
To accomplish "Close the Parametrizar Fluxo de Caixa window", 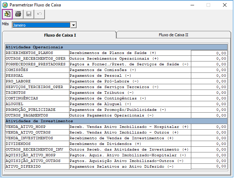I will 225,5.
